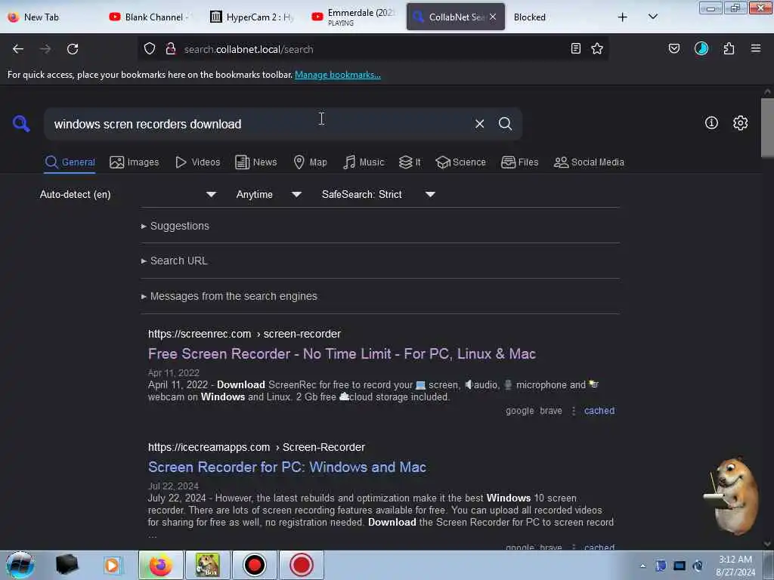Click the icecreamapps.com result URL
The image size is (774, 580).
[257, 447]
